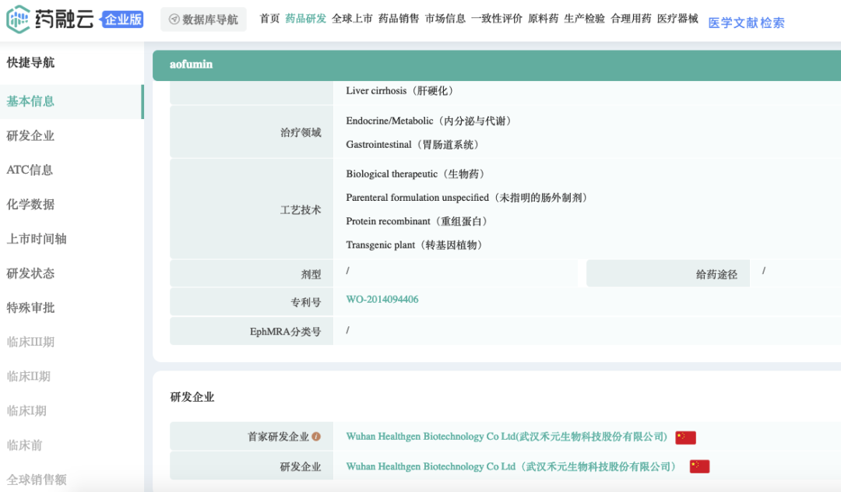Open the 数据库导航 database navigator
Viewport: 841px width, 492px height.
[203, 19]
